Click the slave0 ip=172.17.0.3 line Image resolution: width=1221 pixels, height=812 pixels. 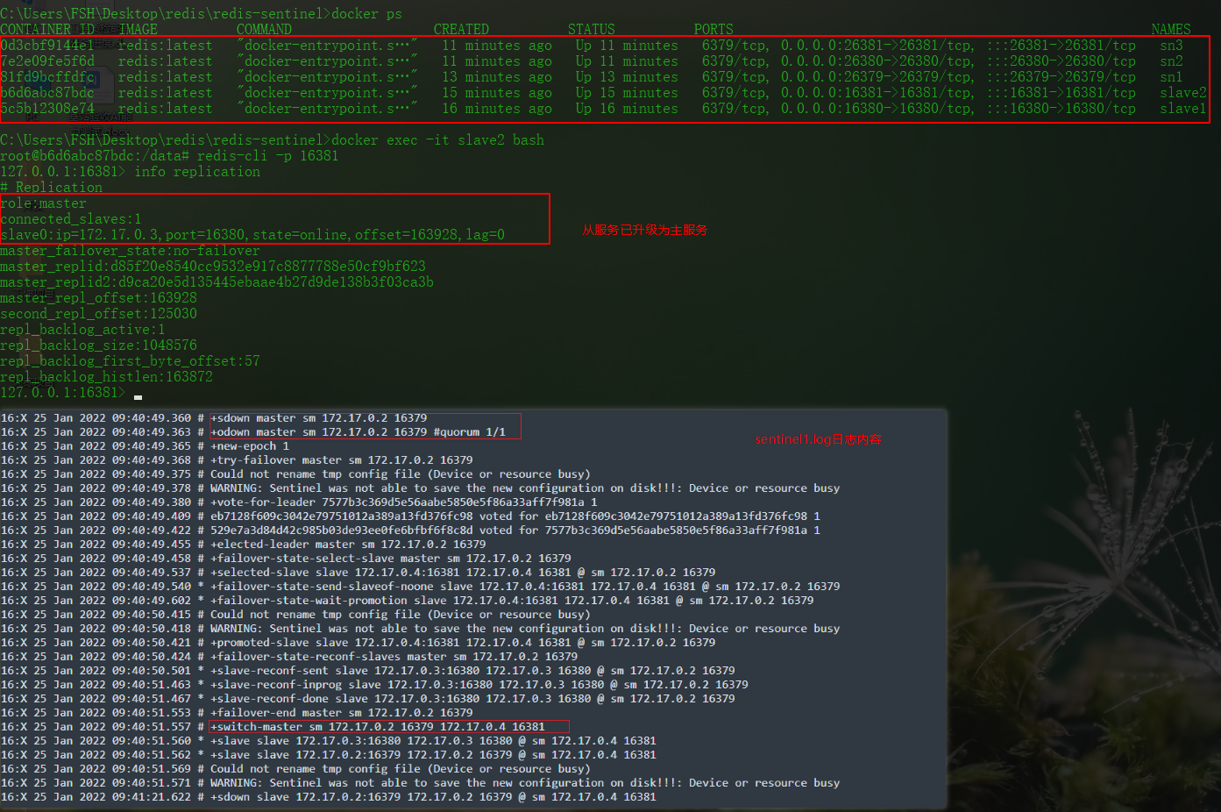tap(252, 235)
